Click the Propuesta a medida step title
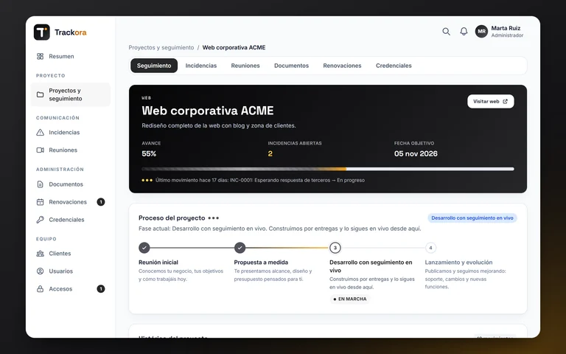The image size is (566, 354). pos(261,263)
